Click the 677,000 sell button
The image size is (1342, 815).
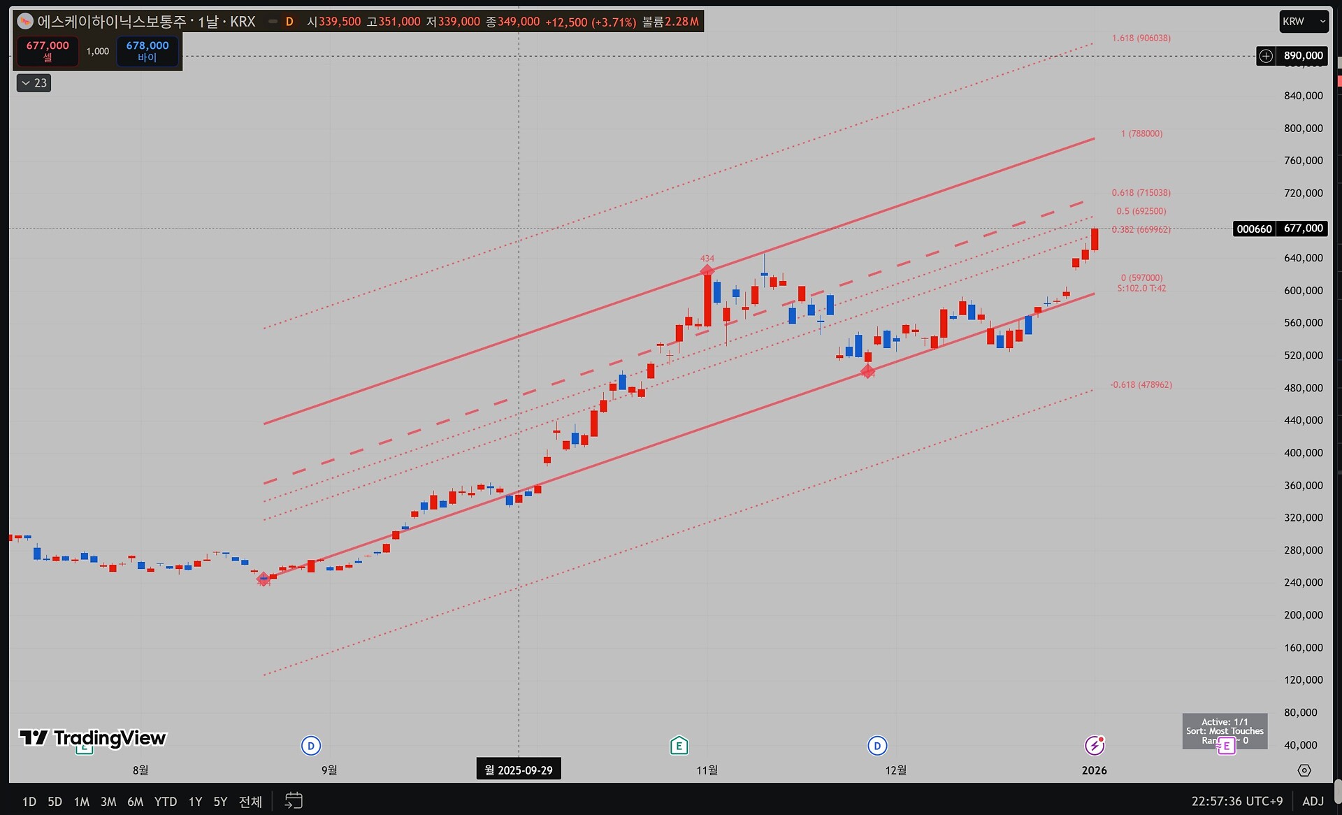click(x=48, y=51)
